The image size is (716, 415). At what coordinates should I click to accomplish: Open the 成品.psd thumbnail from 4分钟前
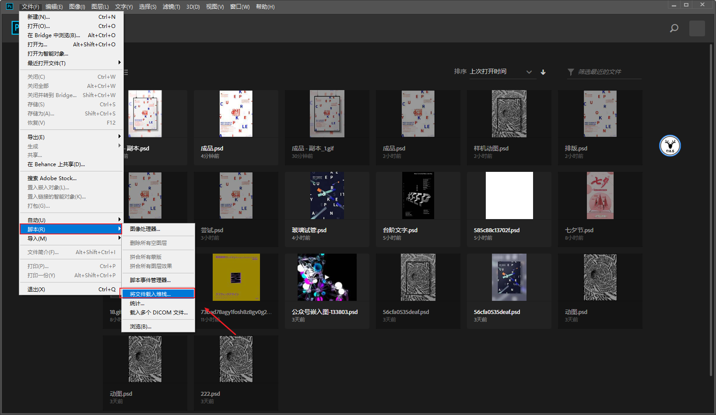point(236,114)
